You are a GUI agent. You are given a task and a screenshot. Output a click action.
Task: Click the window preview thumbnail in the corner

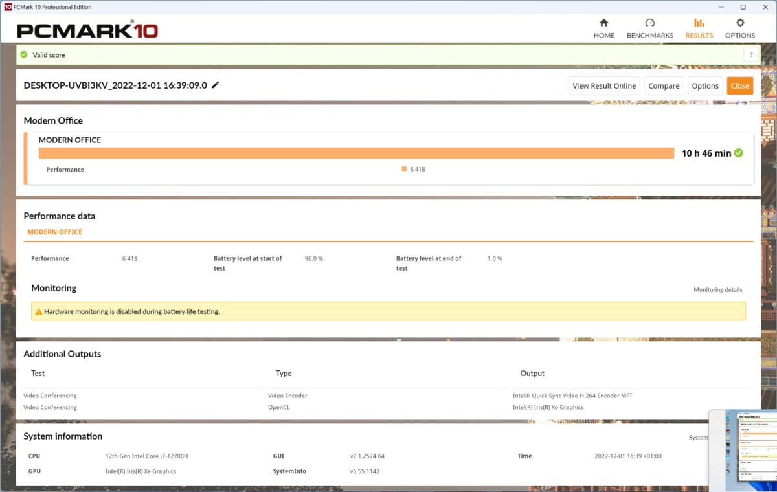pyautogui.click(x=743, y=450)
